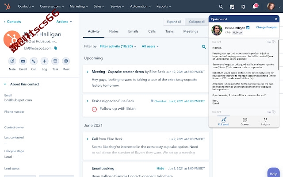Open the Conversations menu
This screenshot has height=177, width=283.
tap(52, 6)
